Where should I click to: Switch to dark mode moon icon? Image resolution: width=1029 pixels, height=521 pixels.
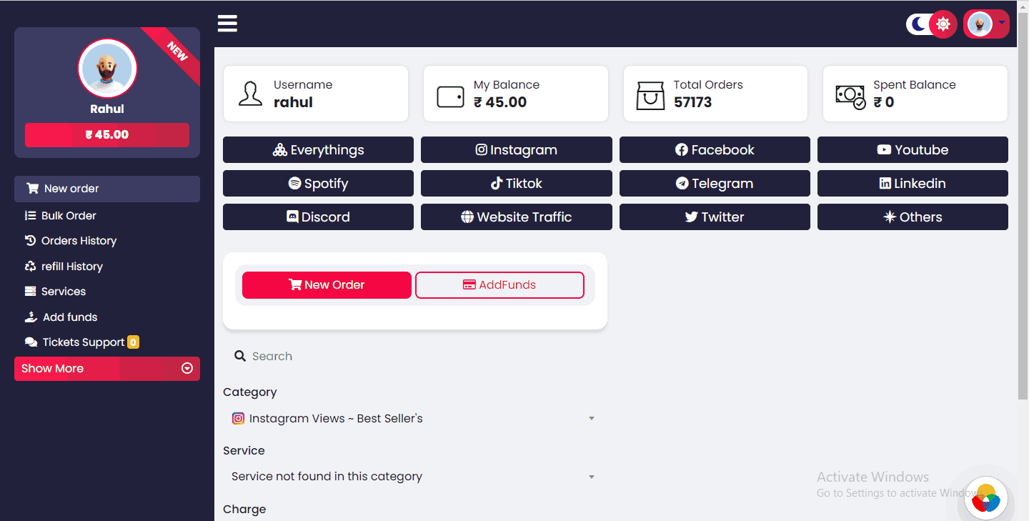pyautogui.click(x=918, y=24)
